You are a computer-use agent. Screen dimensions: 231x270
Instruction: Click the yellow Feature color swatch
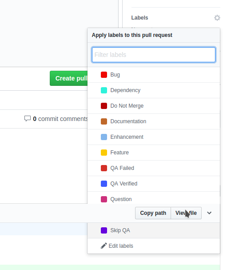(104, 153)
